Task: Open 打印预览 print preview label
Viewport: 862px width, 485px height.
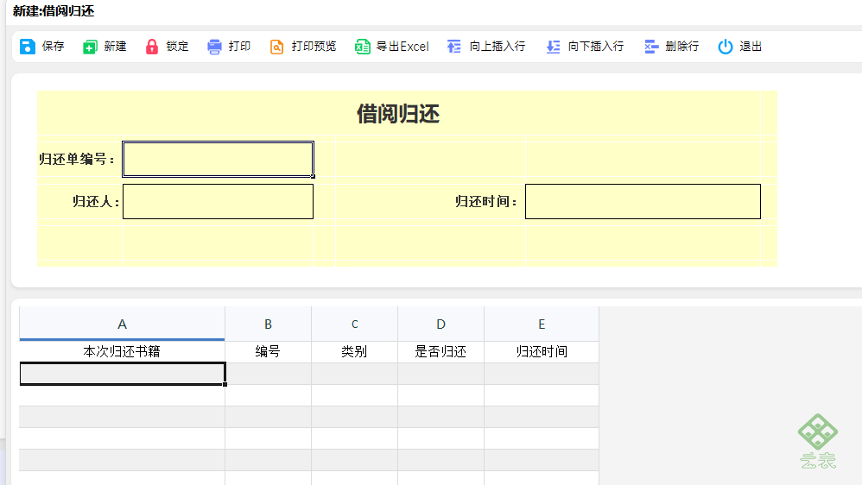Action: pyautogui.click(x=314, y=46)
